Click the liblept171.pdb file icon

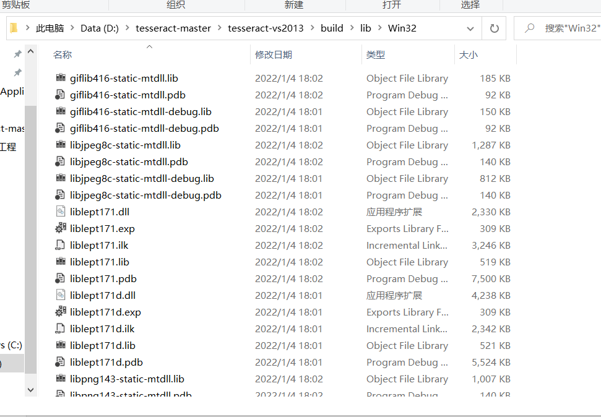tap(61, 279)
